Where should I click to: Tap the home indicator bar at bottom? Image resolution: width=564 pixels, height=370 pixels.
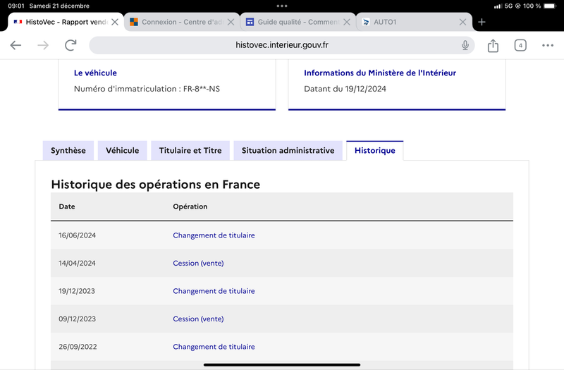(x=282, y=365)
